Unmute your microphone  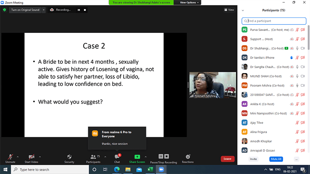coord(10,157)
